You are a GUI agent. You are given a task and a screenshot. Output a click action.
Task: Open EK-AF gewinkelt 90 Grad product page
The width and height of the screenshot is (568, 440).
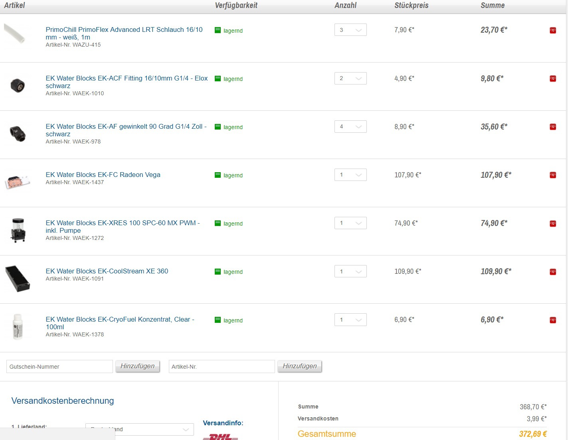pos(126,130)
